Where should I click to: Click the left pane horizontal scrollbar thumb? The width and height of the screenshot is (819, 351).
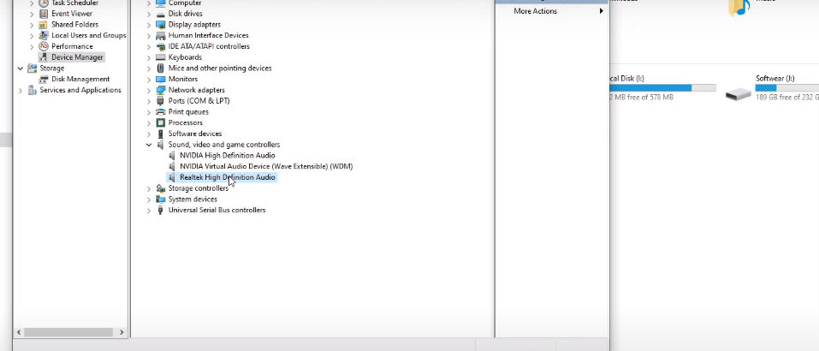tap(68, 332)
